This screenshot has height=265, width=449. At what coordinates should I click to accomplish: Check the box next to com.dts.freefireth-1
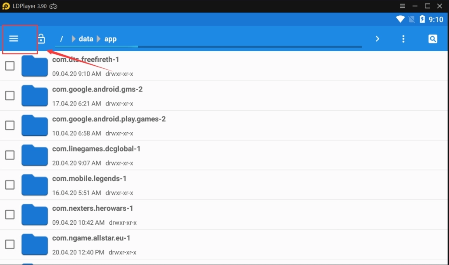click(10, 65)
